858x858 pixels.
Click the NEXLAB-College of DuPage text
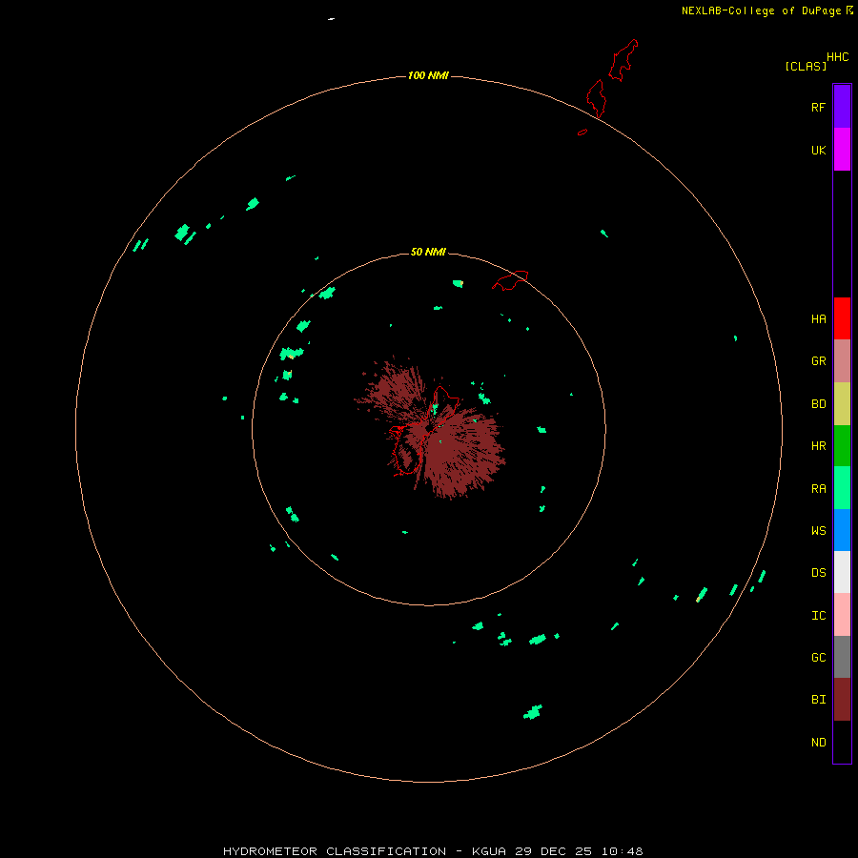tap(761, 10)
